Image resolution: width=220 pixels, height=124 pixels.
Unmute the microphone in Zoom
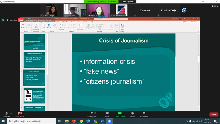(6, 114)
